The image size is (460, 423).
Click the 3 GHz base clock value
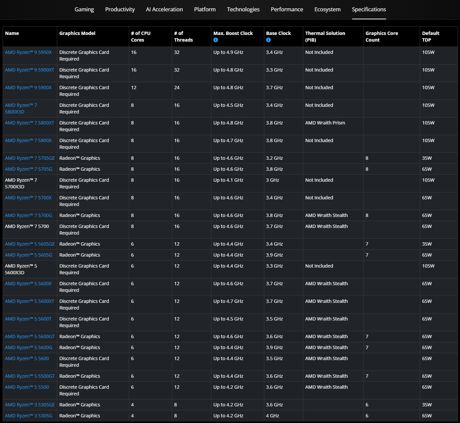[273, 180]
